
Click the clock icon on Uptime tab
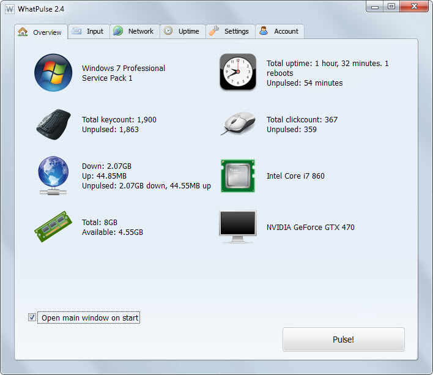(168, 31)
